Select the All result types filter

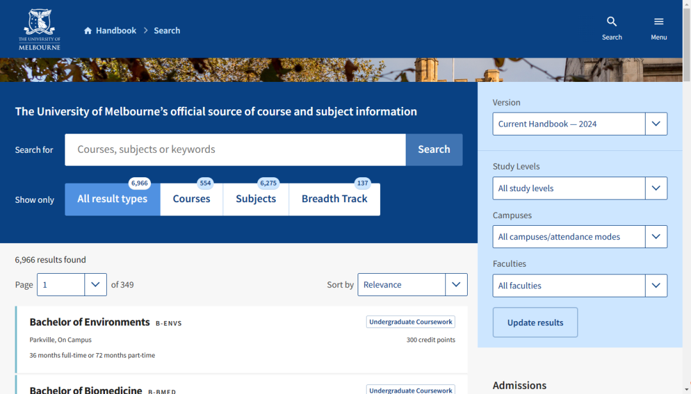click(x=113, y=199)
